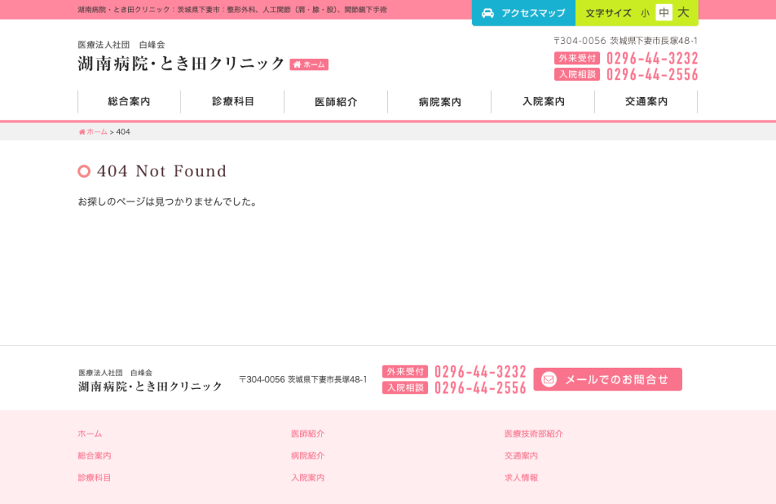Click 交通案内 in the top navigation

[x=646, y=102]
